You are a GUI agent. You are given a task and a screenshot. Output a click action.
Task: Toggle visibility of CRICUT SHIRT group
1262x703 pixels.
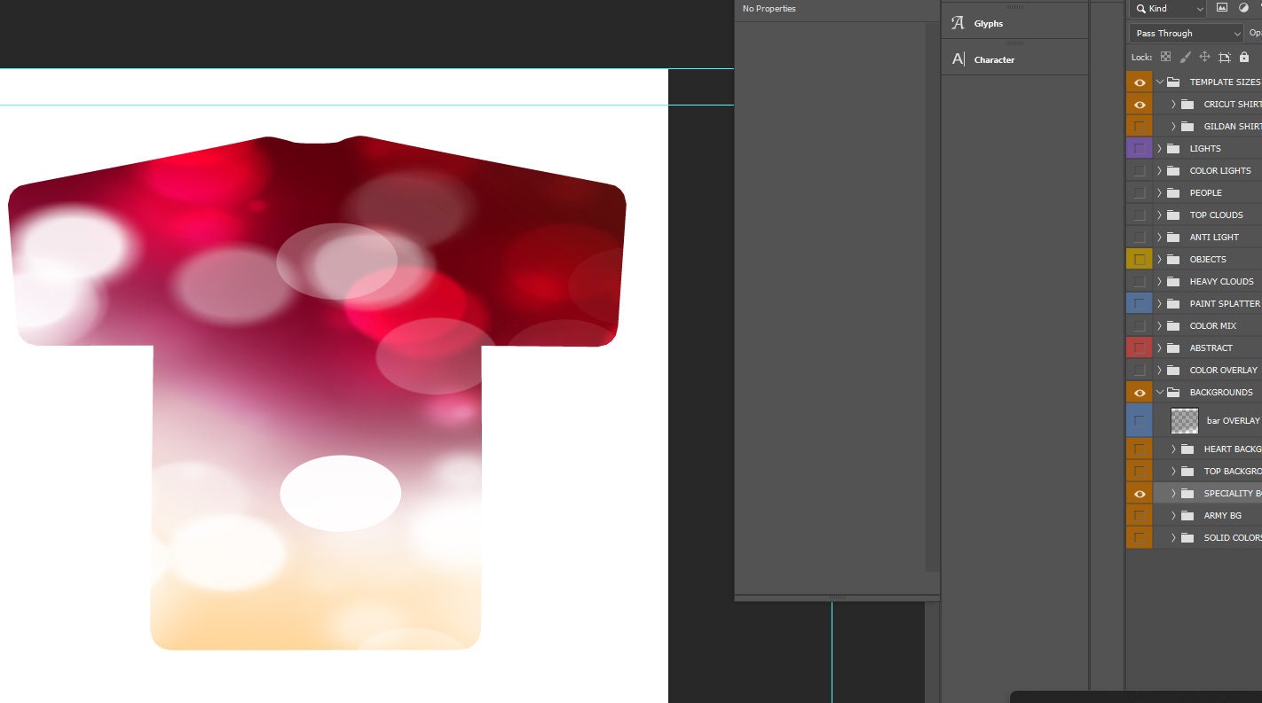[x=1138, y=104]
